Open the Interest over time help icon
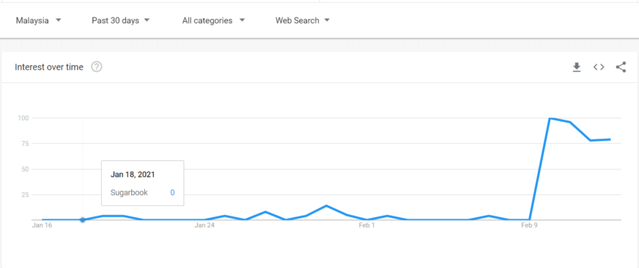The width and height of the screenshot is (639, 268). coord(97,67)
